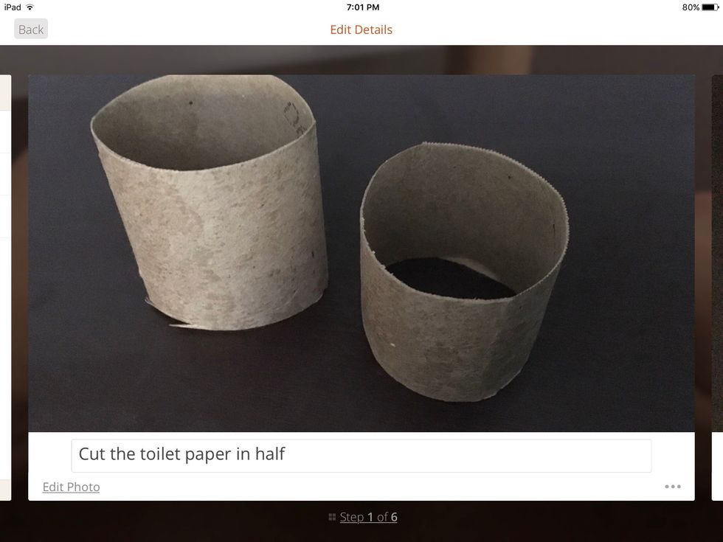Viewport: 723px width, 542px height.
Task: Click the Edit Details title
Action: pyautogui.click(x=361, y=29)
